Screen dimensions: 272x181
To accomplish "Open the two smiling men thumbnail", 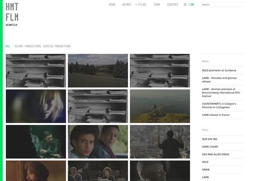I will (98, 142).
